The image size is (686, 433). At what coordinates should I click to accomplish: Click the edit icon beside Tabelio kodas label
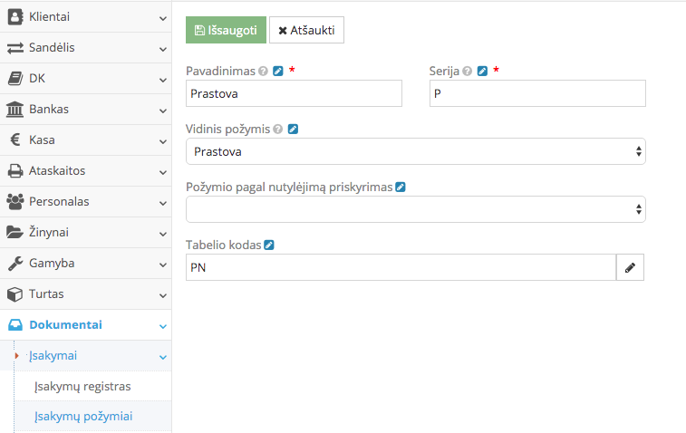pos(269,245)
